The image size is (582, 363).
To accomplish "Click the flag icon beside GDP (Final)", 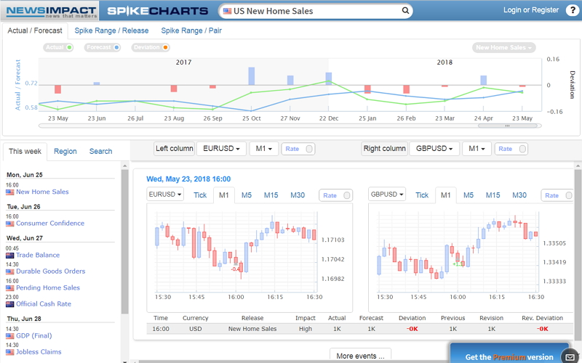I will [x=10, y=336].
